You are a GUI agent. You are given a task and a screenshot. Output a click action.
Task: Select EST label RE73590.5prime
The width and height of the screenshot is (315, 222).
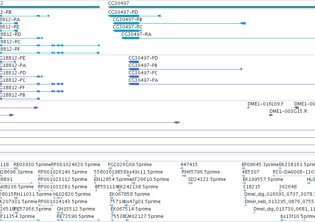[x=76, y=216]
